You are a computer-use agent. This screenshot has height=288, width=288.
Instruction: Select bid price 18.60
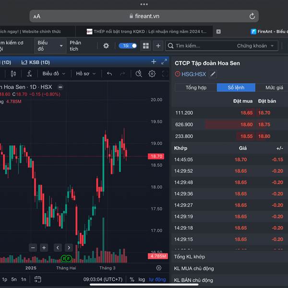point(247,124)
